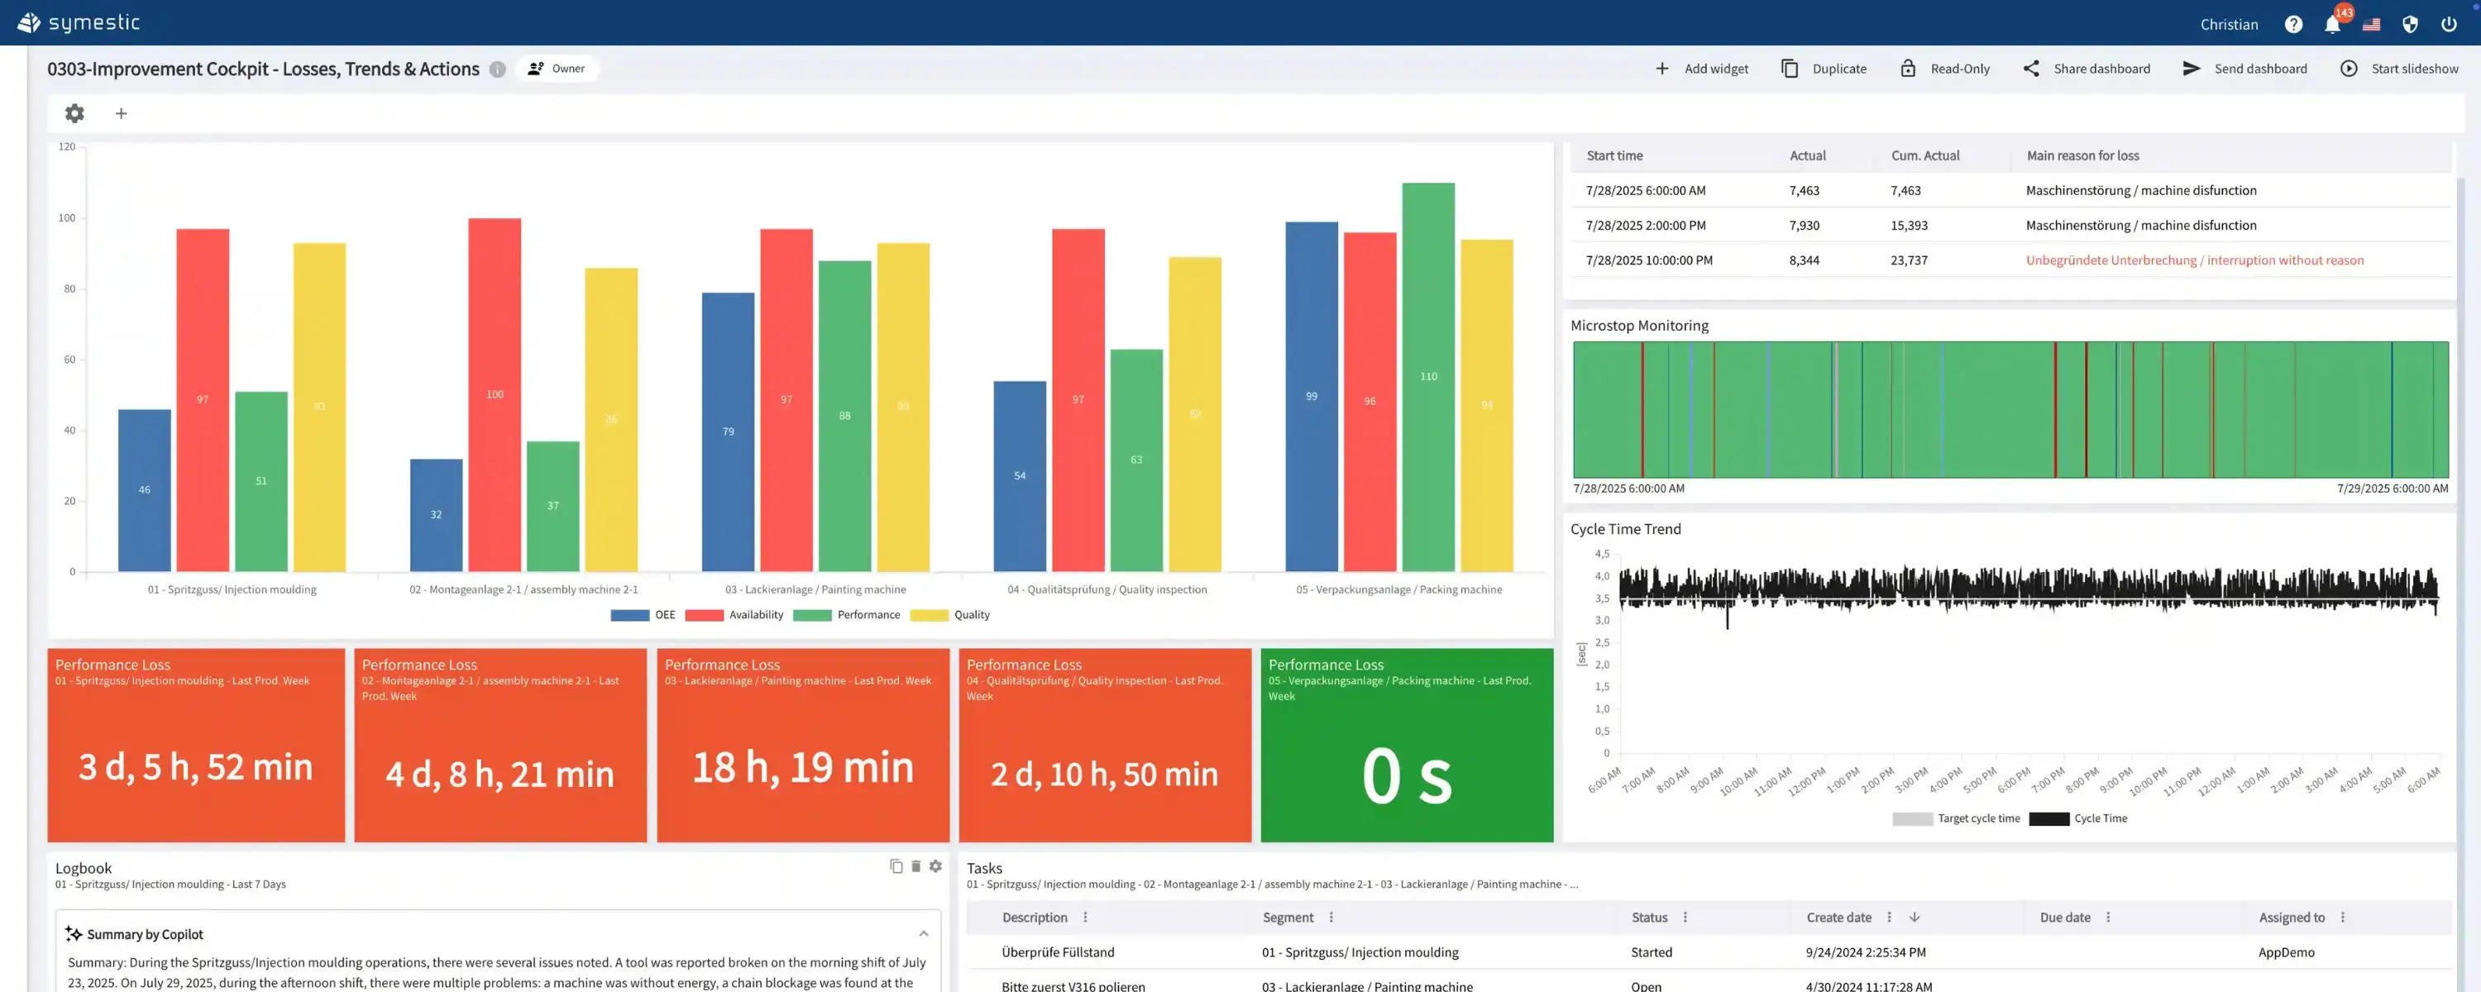
Task: Copy the Logbook widget using duplicate icon
Action: 896,866
